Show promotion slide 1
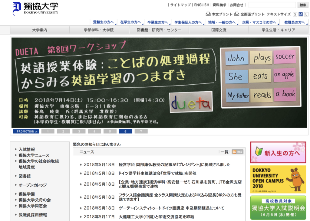This screenshot has height=221, width=310. [x=48, y=131]
